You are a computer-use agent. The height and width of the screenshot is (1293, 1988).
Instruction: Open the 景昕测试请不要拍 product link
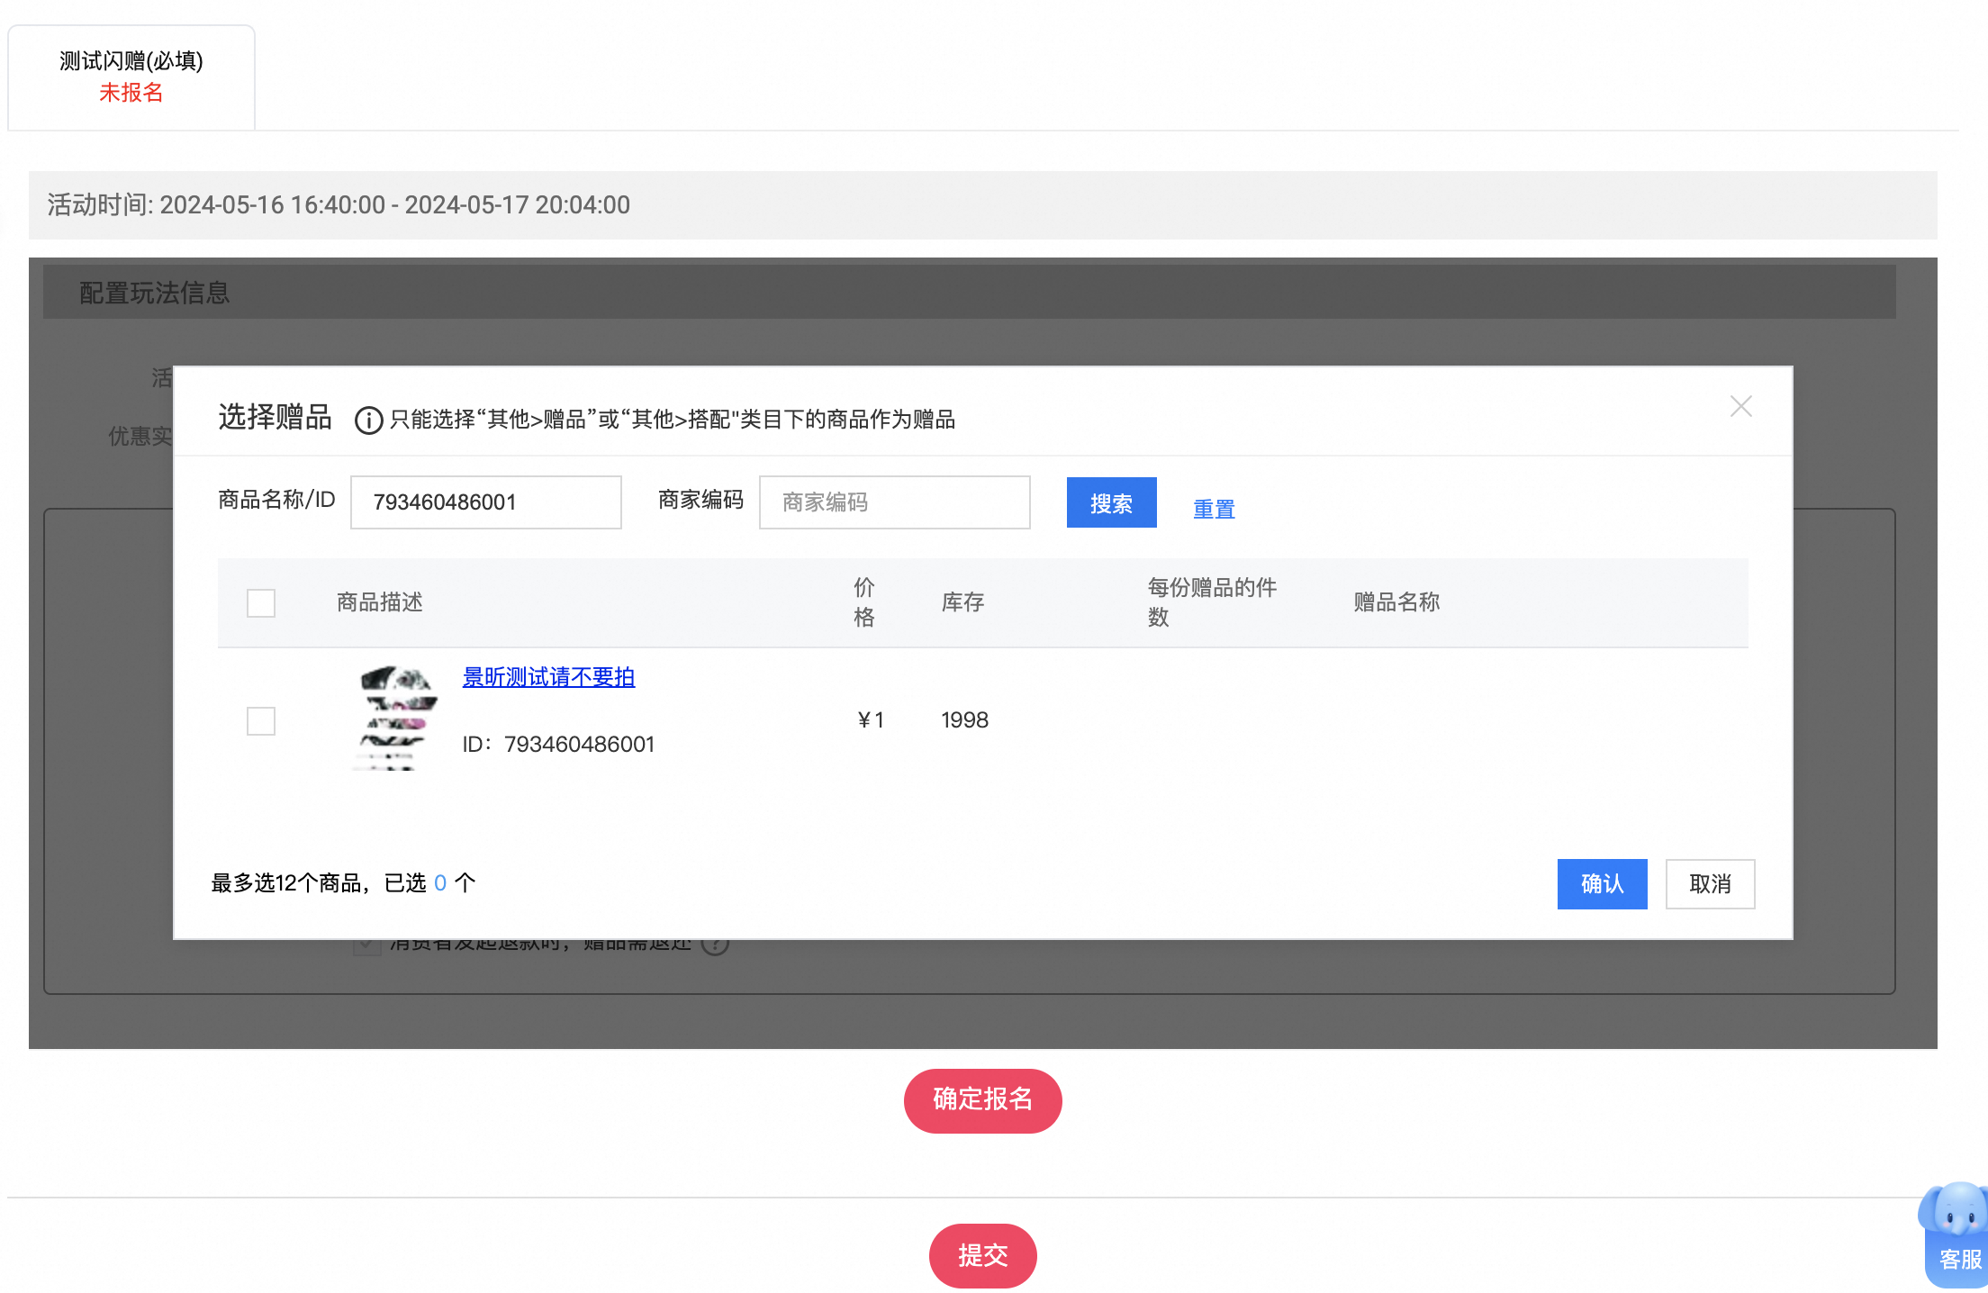coord(548,677)
